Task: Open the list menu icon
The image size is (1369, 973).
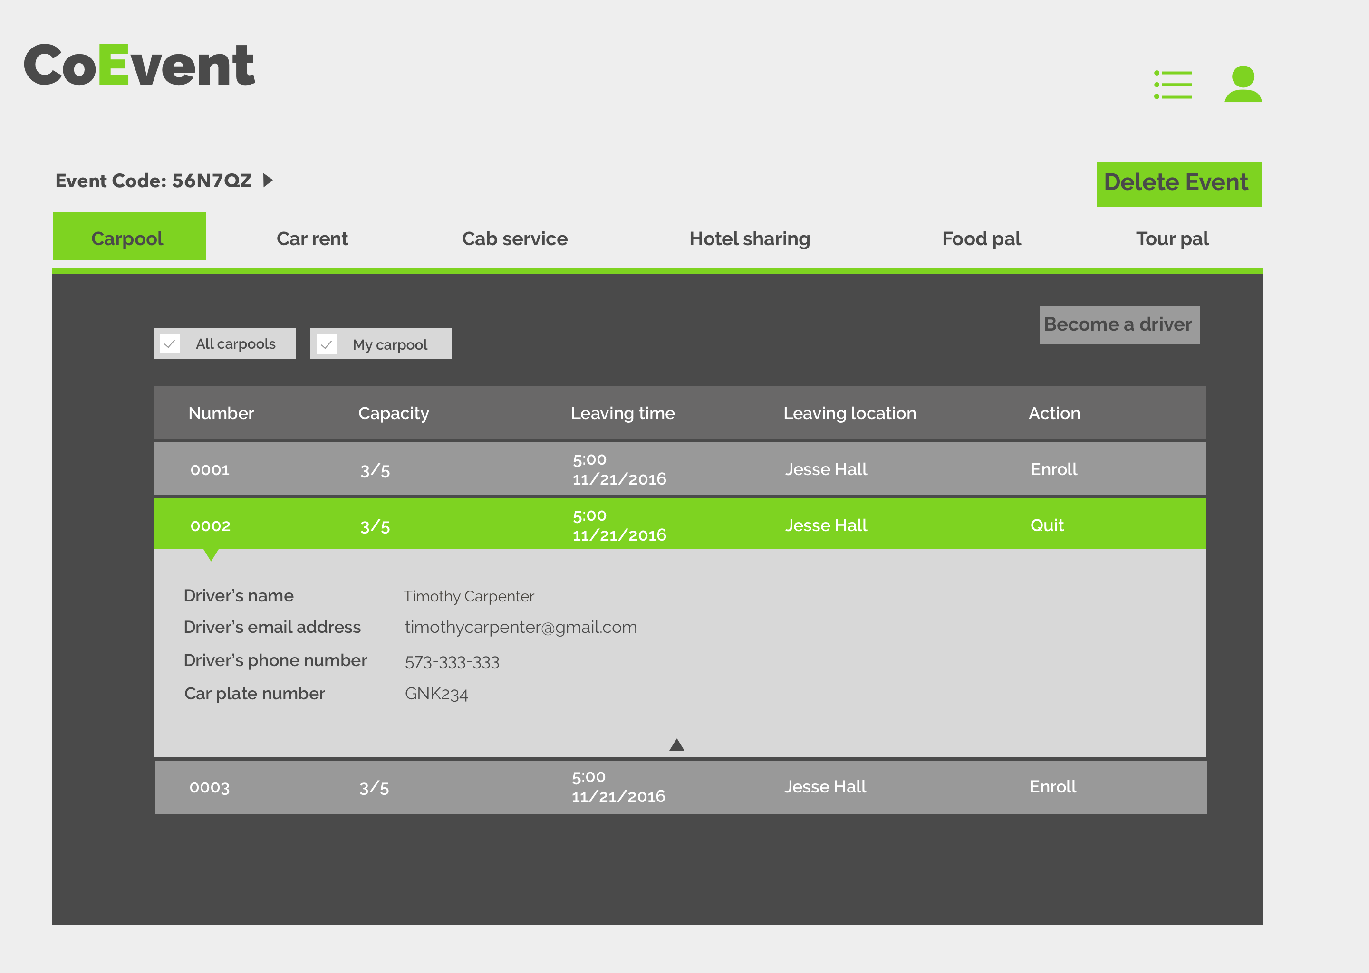Action: pos(1173,85)
